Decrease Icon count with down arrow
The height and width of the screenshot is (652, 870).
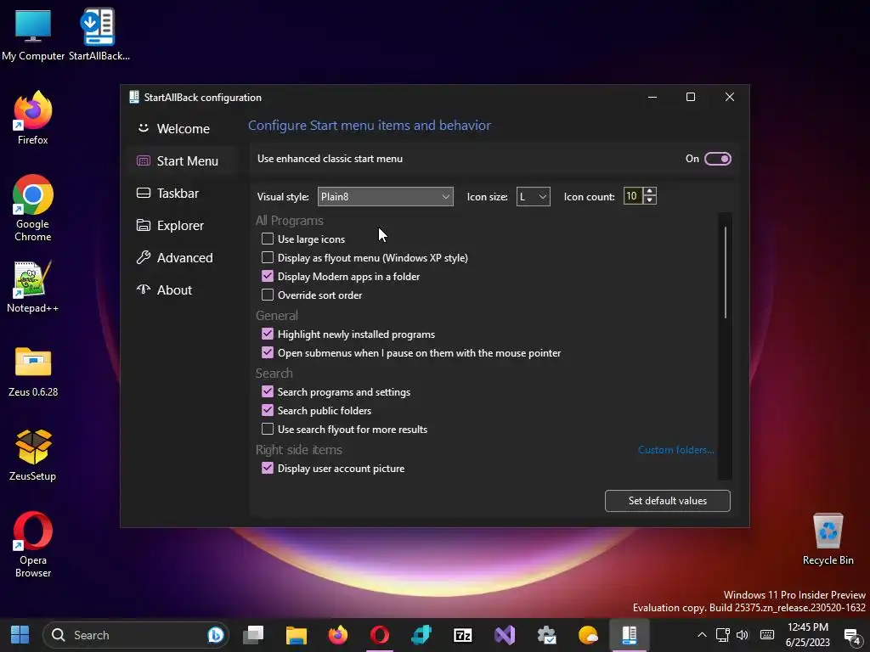(x=650, y=200)
